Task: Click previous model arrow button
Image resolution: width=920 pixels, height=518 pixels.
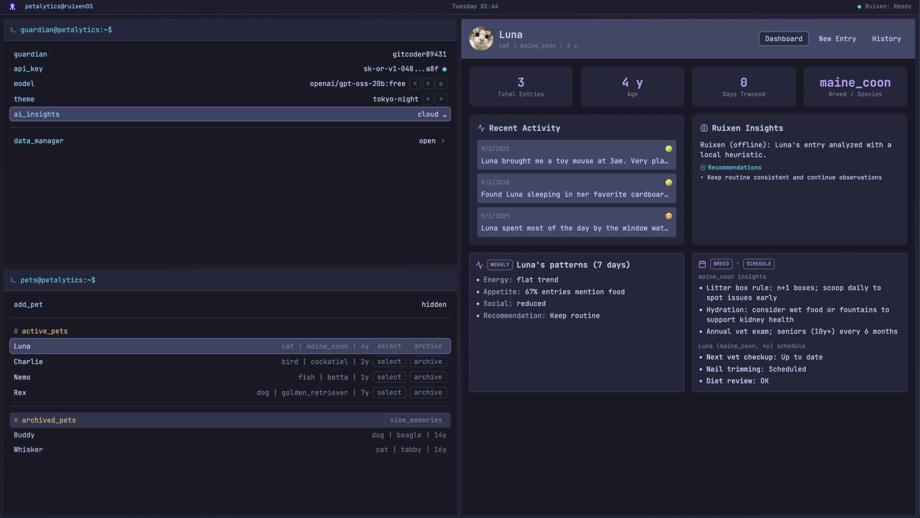Action: coord(415,84)
